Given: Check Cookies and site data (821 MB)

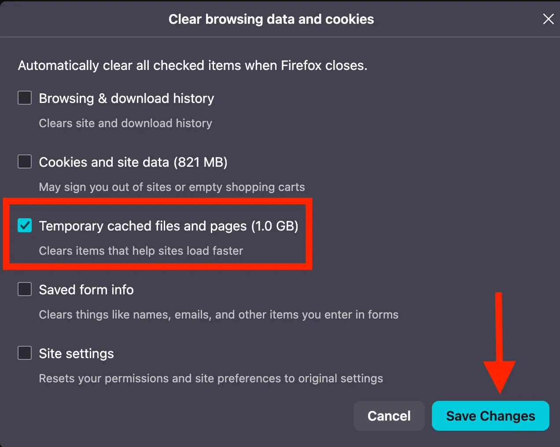Looking at the screenshot, I should click(24, 161).
